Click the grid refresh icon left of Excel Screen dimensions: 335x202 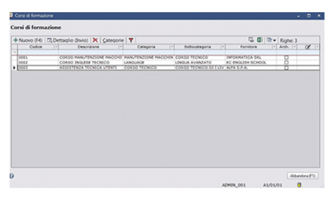(252, 40)
